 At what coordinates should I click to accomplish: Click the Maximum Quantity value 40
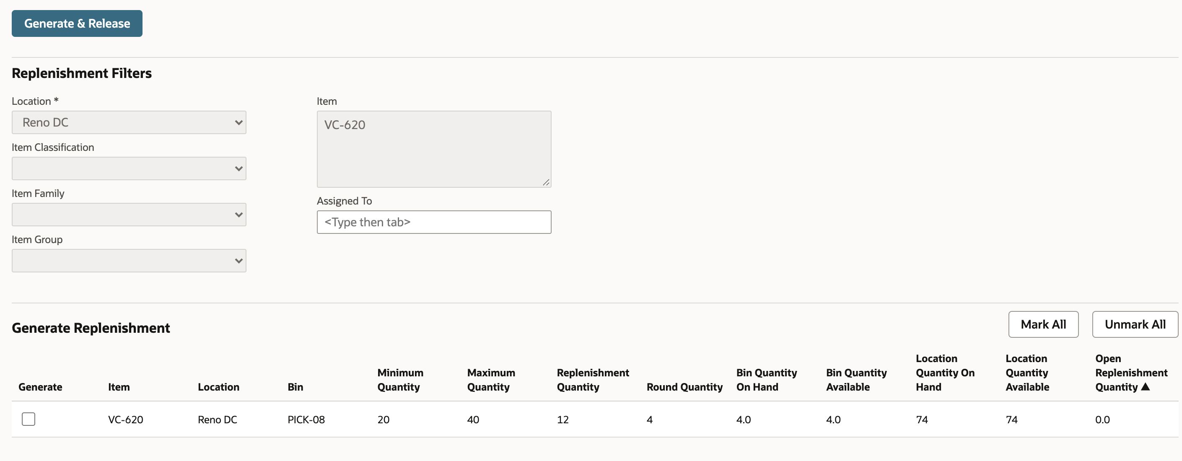click(x=473, y=420)
